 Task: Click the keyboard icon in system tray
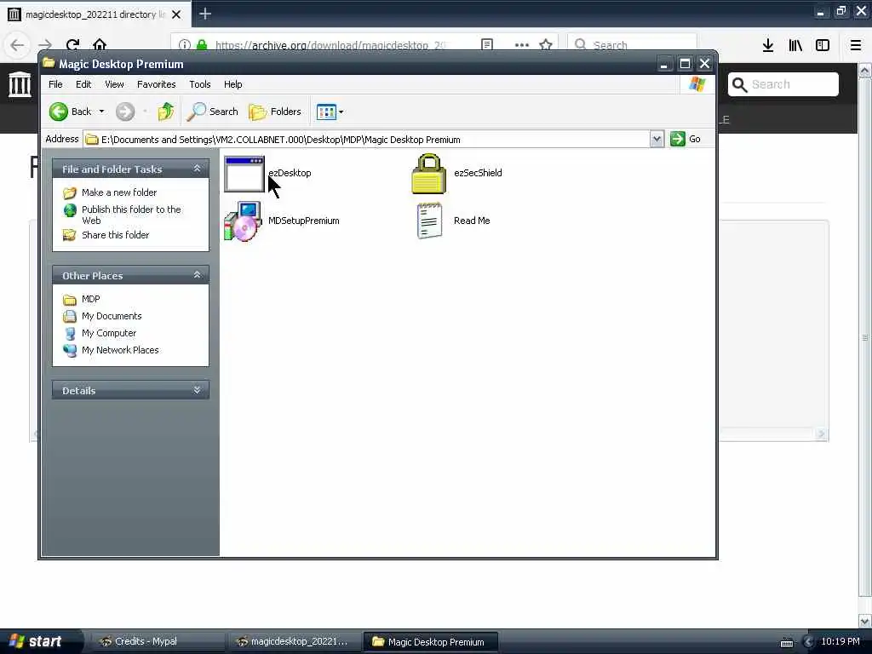[x=787, y=642]
